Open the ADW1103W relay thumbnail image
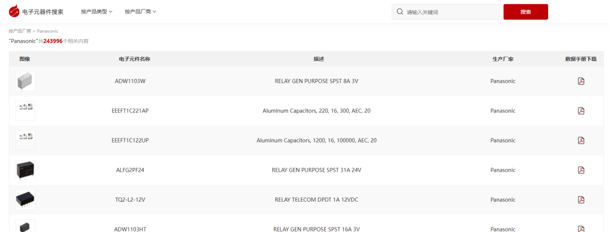The width and height of the screenshot is (609, 232). (x=25, y=81)
